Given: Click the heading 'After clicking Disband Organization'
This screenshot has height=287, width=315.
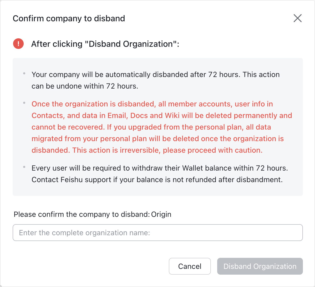Looking at the screenshot, I should (x=105, y=44).
